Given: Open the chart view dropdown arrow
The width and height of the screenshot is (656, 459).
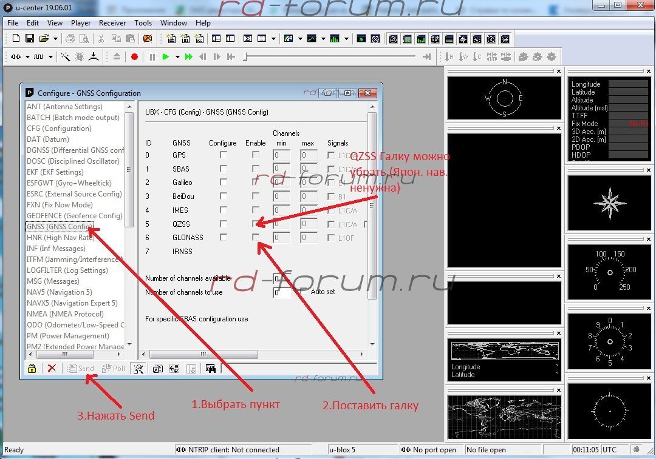Looking at the screenshot, I should [323, 38].
